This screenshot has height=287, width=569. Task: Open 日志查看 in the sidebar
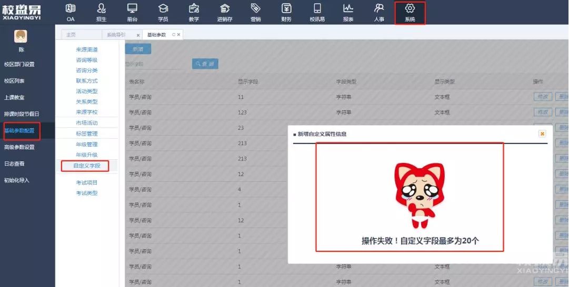14,164
